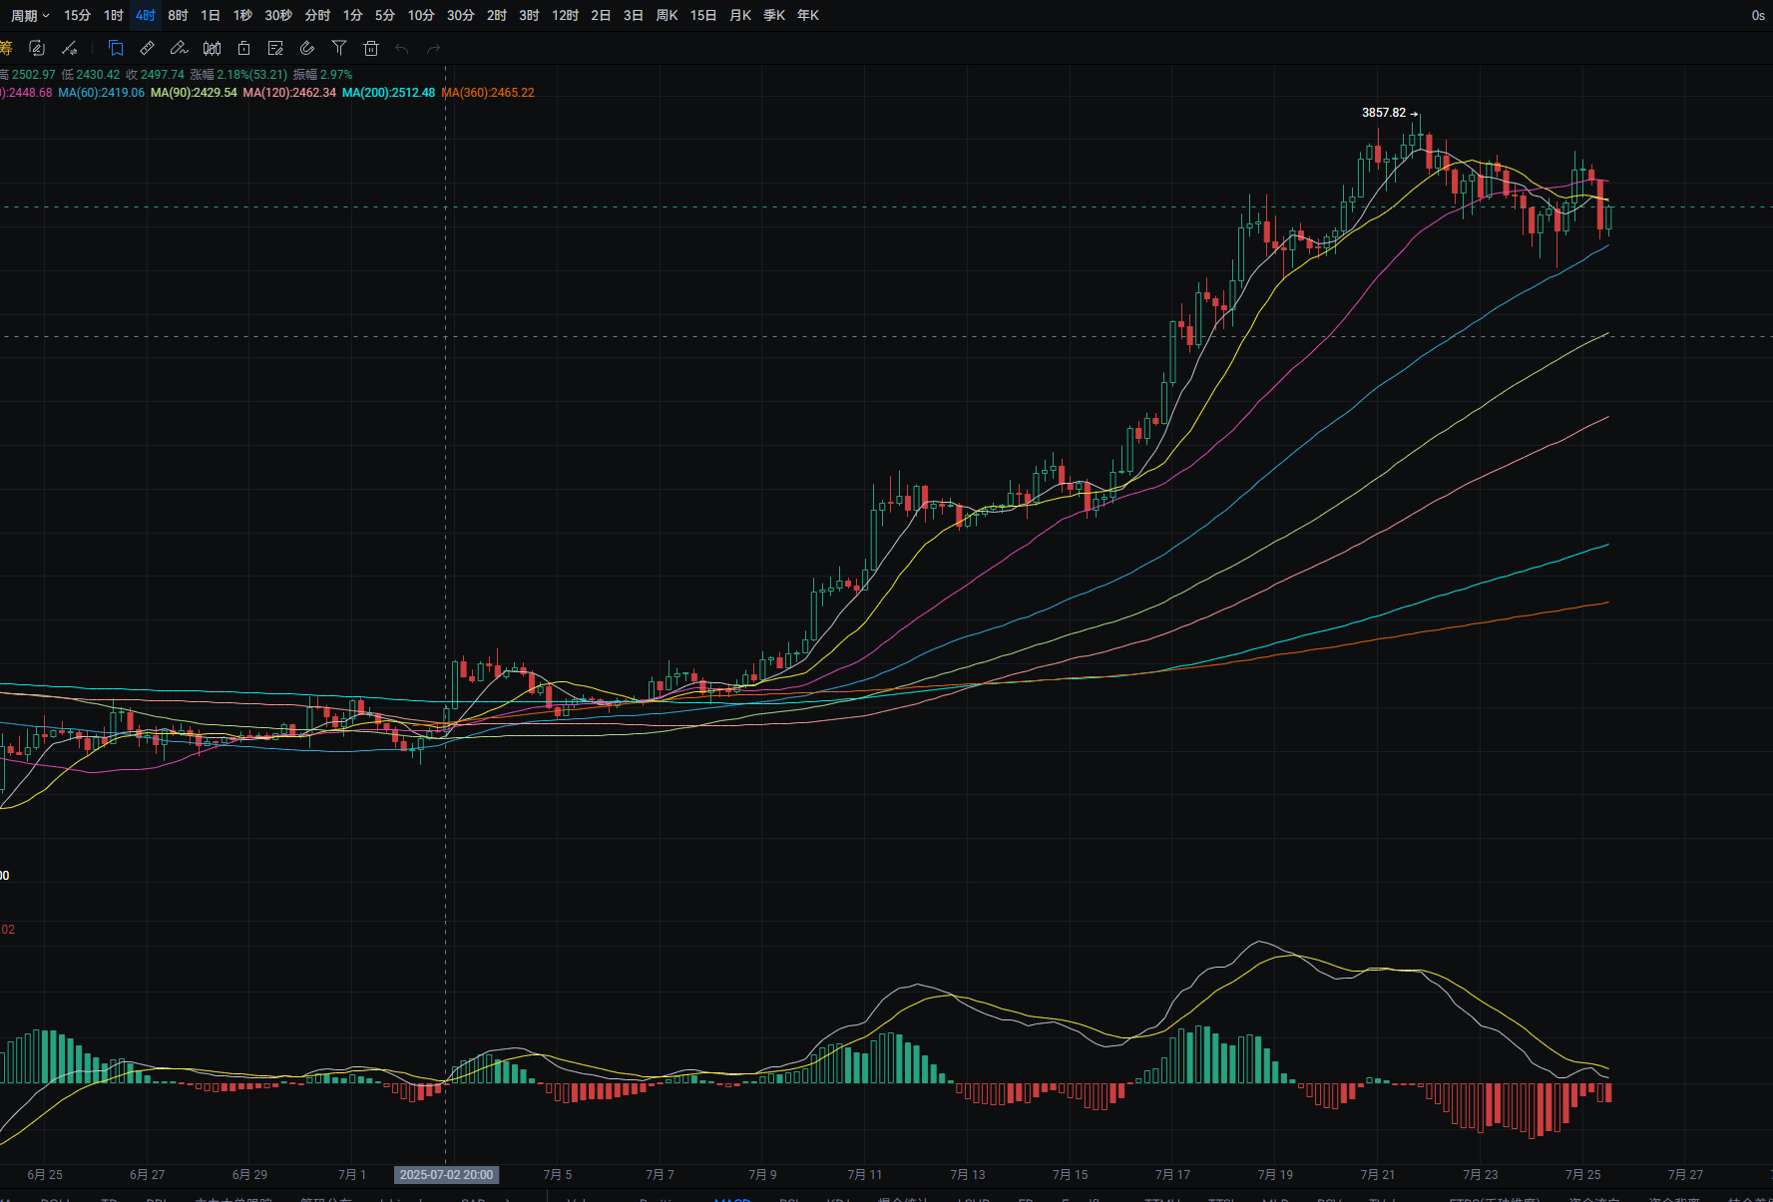
Task: Click the candlestick chart style icon
Action: pyautogui.click(x=212, y=48)
